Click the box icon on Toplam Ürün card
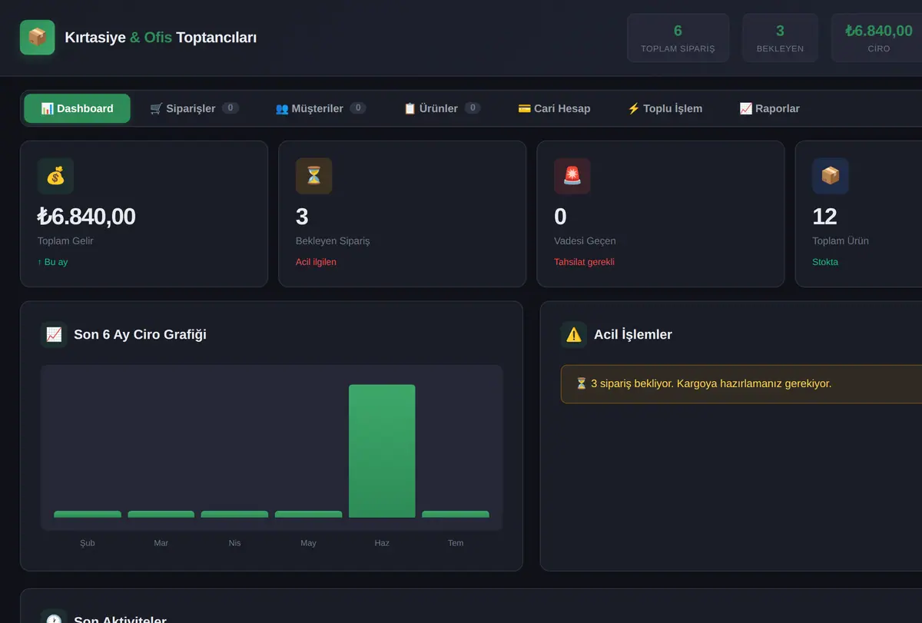This screenshot has width=922, height=623. tap(830, 176)
